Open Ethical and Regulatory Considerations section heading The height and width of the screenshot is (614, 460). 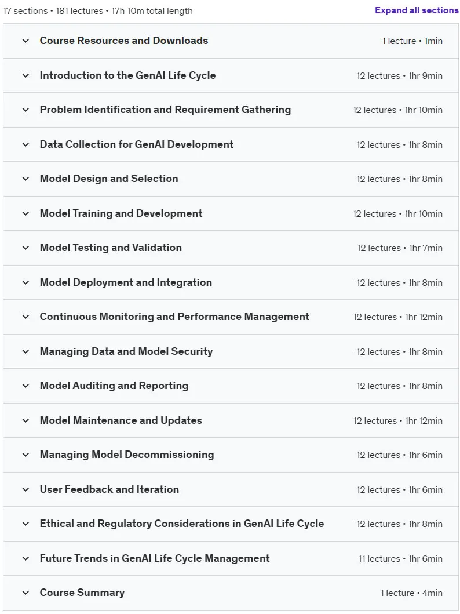pos(181,524)
